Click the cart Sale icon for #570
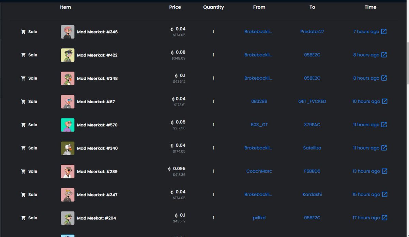 [23, 125]
